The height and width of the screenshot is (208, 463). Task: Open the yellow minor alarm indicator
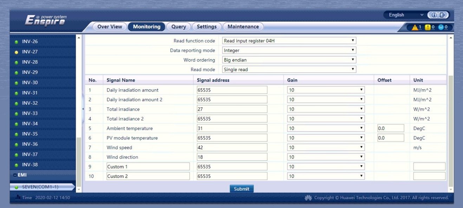click(430, 27)
